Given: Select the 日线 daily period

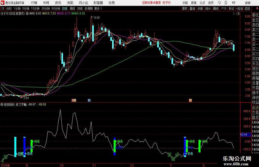Looking at the screenshot, I should click(65, 9).
